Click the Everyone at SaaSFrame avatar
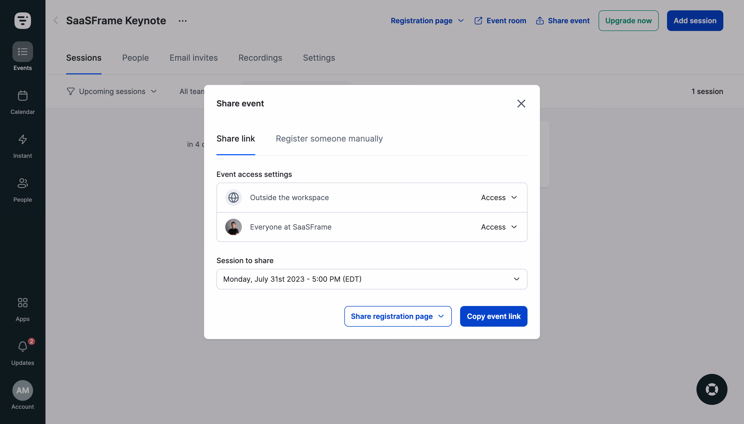This screenshot has height=424, width=744. (x=233, y=227)
